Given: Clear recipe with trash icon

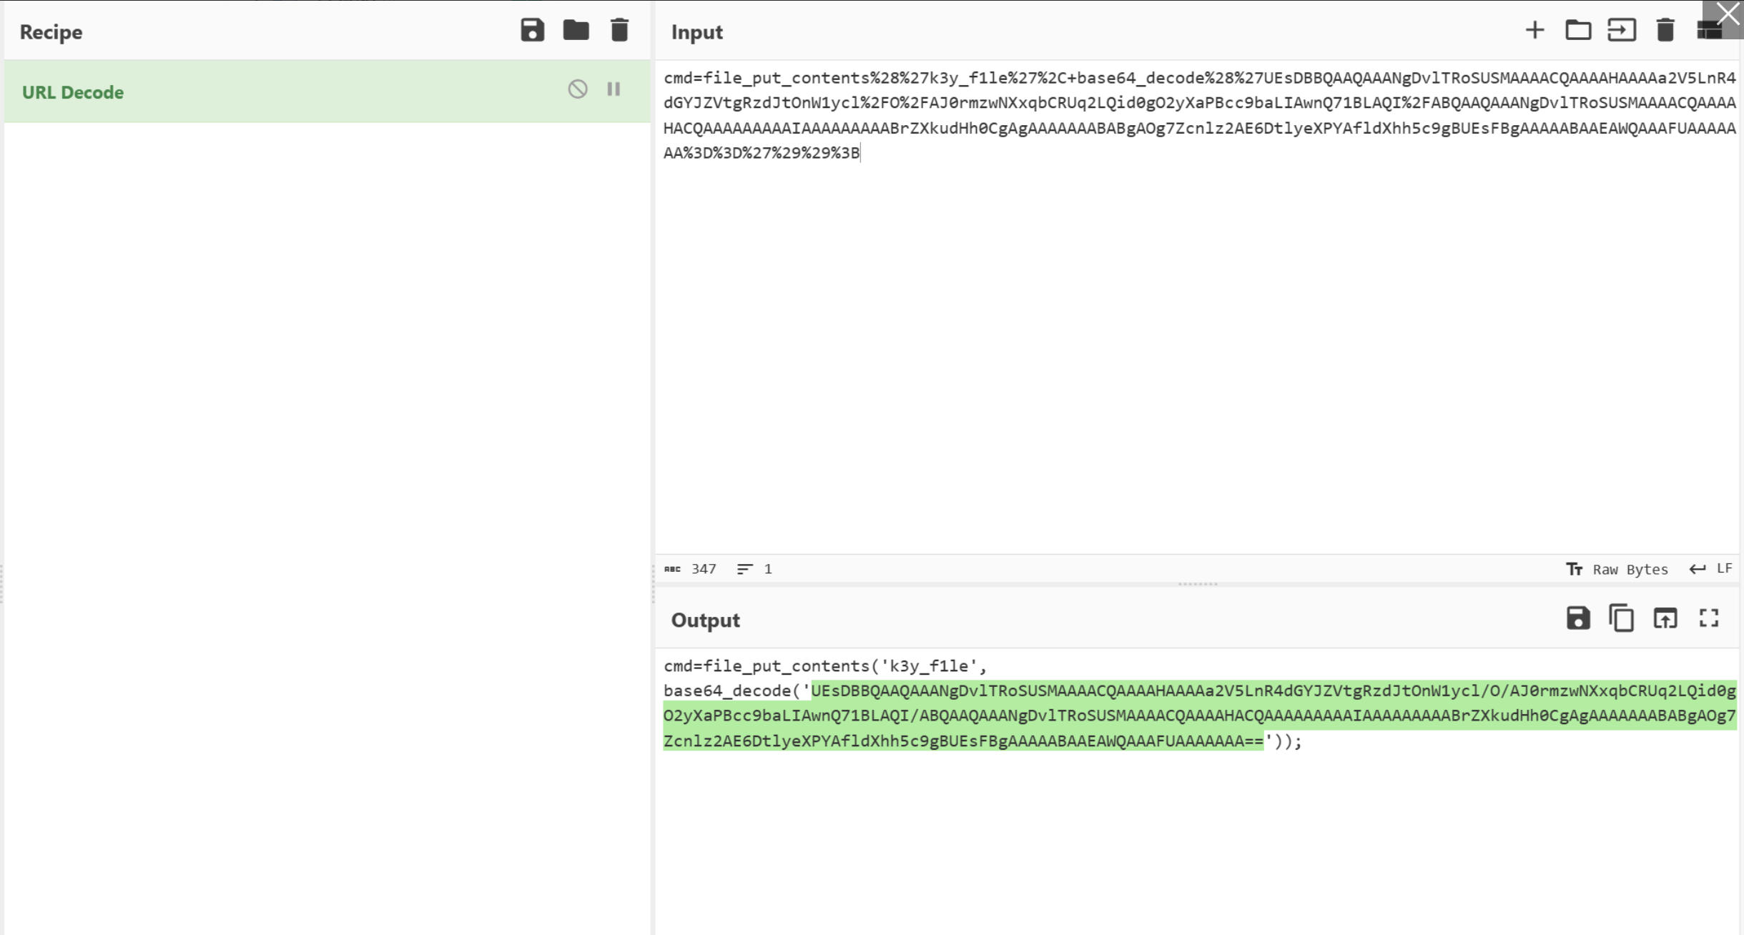Looking at the screenshot, I should pos(619,31).
